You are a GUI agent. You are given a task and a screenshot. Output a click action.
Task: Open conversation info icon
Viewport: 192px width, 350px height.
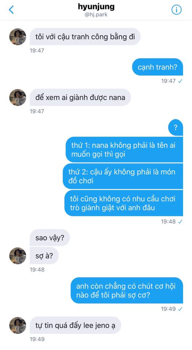click(176, 9)
